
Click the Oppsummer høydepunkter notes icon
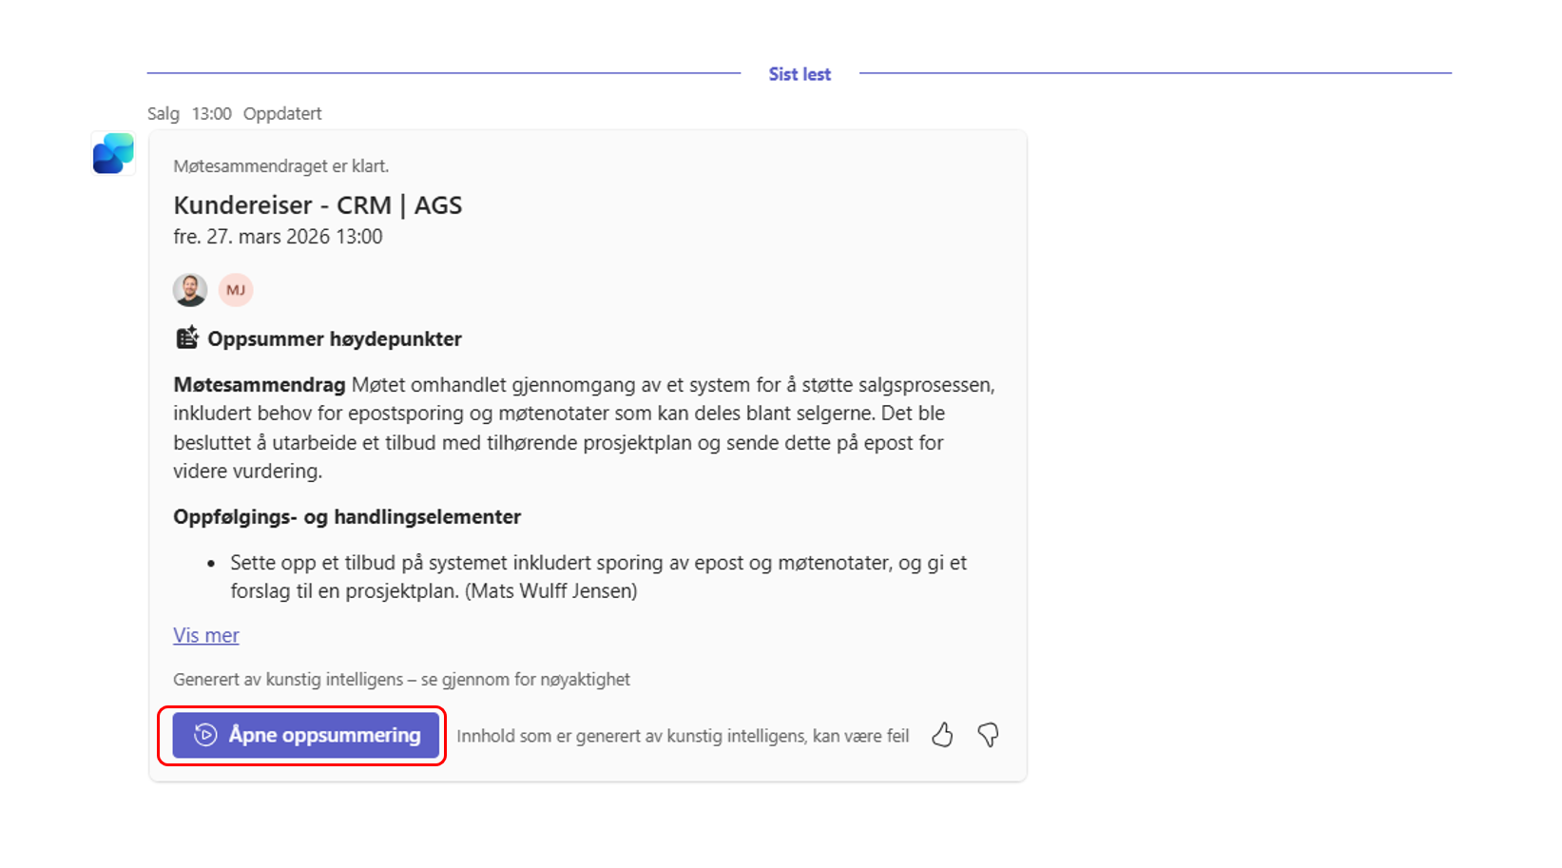click(187, 338)
